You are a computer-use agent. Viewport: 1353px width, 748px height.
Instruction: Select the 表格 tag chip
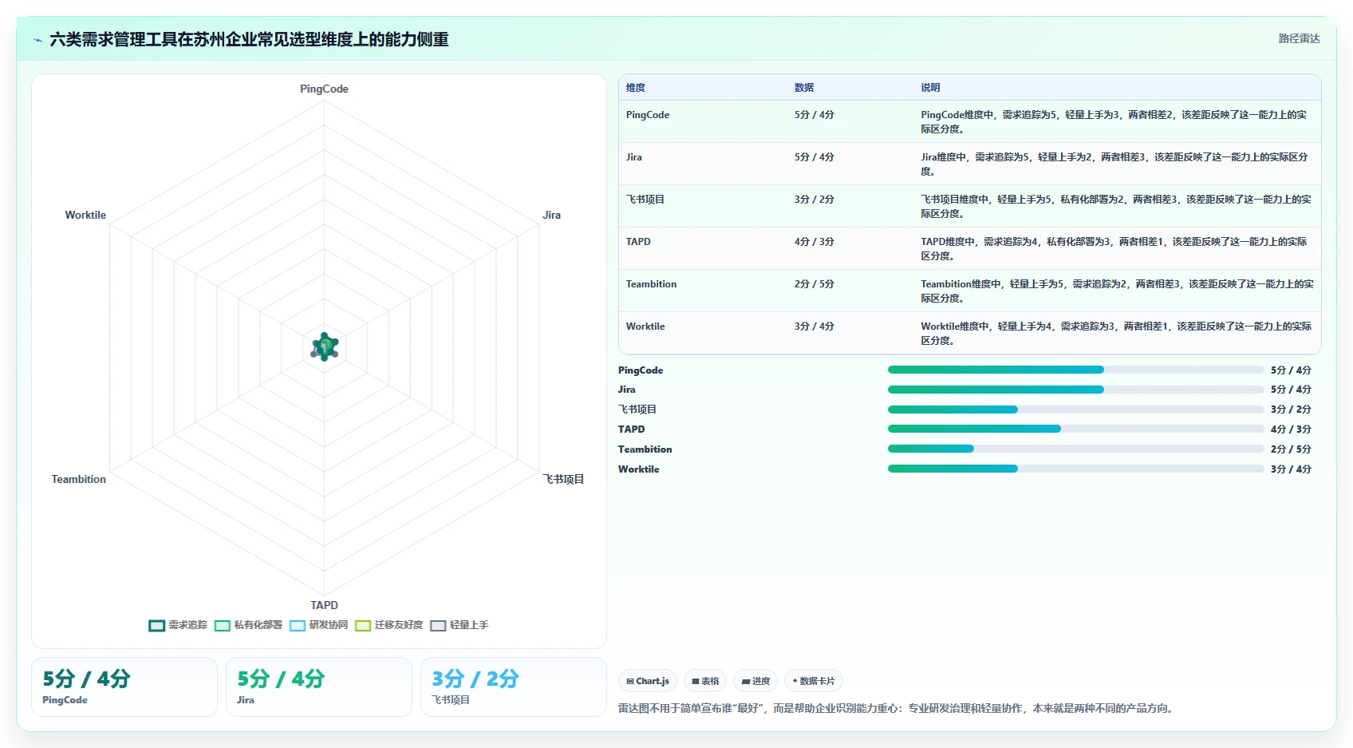(705, 681)
